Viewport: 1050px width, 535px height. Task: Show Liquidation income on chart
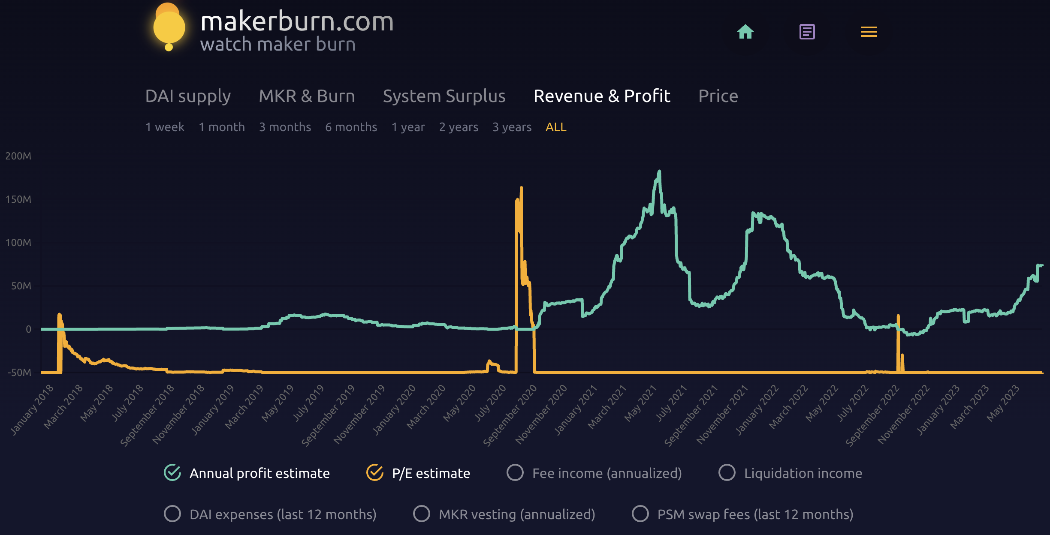point(727,473)
